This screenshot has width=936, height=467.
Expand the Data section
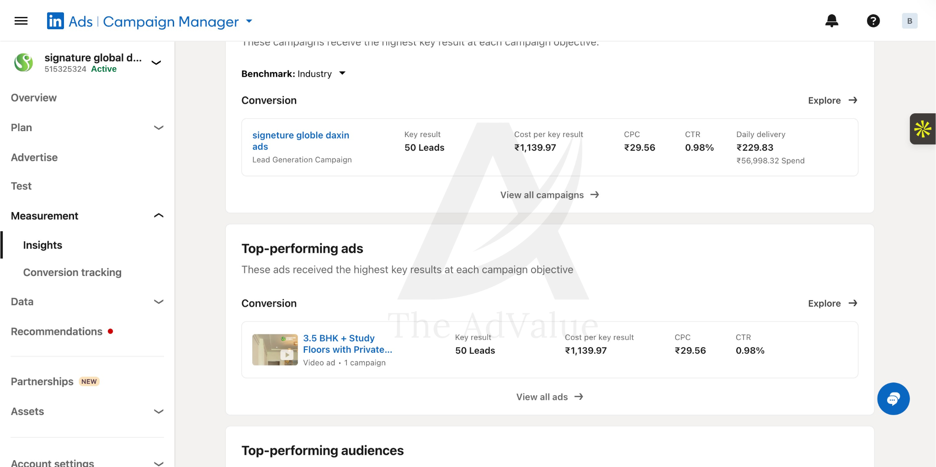click(87, 302)
